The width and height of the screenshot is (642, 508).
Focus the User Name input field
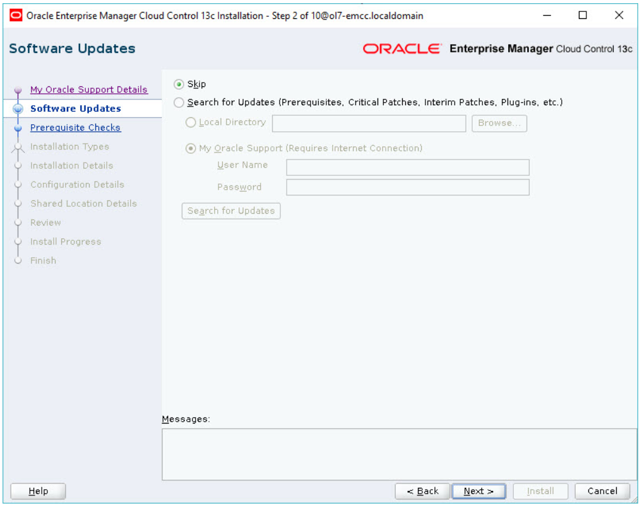408,168
